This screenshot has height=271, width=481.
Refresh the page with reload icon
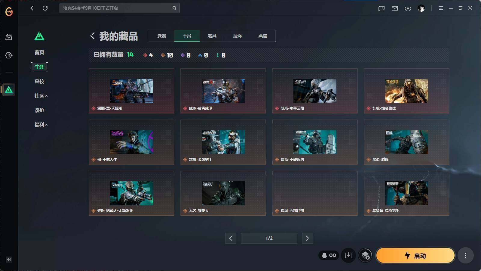tap(45, 8)
